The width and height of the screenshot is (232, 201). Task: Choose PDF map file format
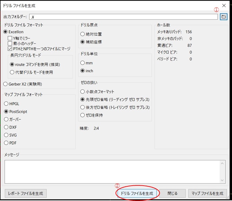(6, 143)
